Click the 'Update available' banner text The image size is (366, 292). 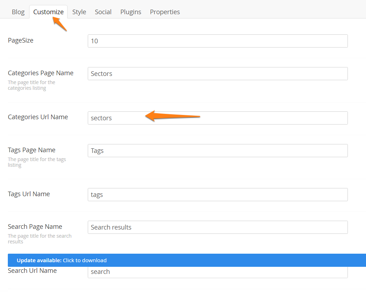click(x=39, y=260)
